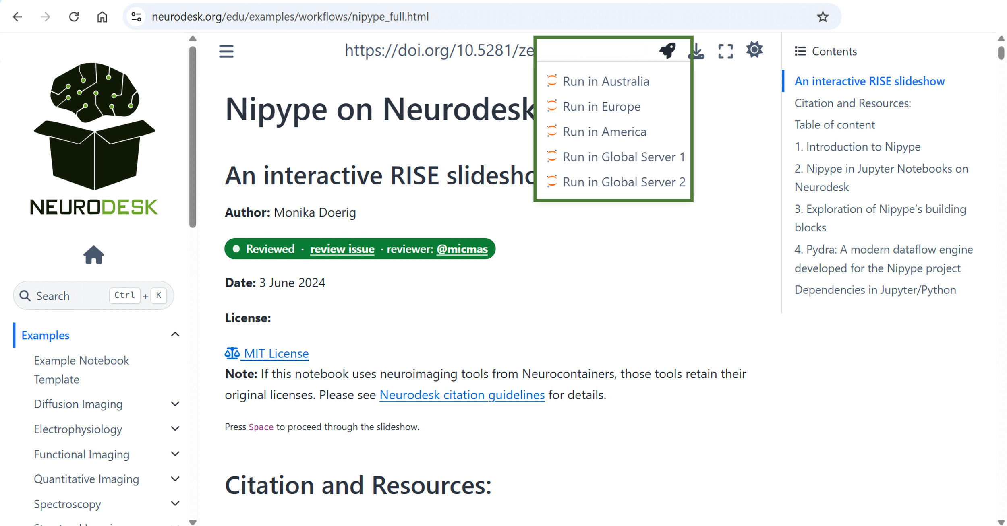Viewport: 1007px width, 526px height.
Task: Open reviewer @micmas profile link
Action: (x=462, y=249)
